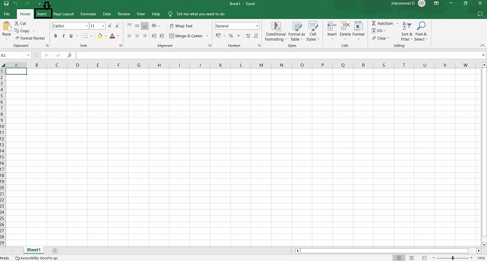Open the Calibri font name dropdown

click(87, 26)
